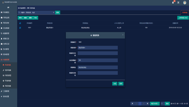Collapse sidebar using the swap arrows icon
The image size is (189, 107).
point(8,8)
